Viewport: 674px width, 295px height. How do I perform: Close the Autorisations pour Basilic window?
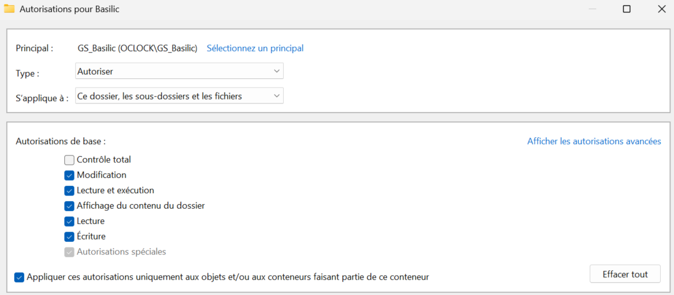tap(661, 9)
